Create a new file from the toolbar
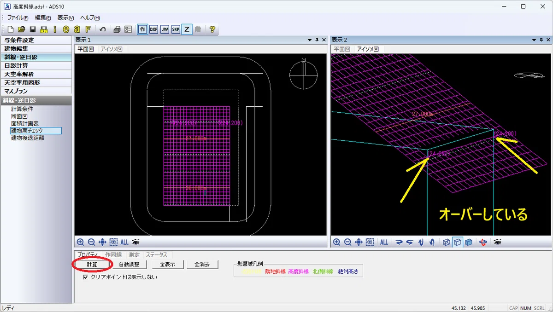 11,29
